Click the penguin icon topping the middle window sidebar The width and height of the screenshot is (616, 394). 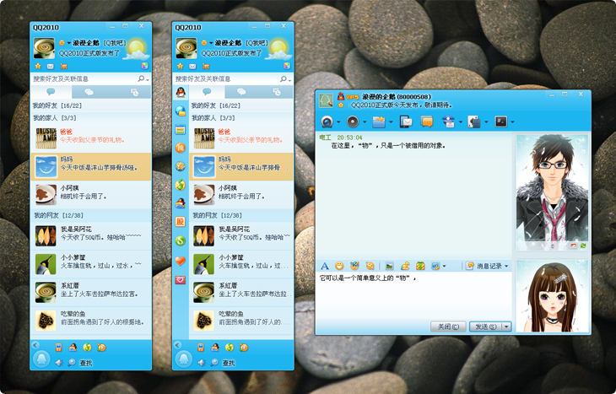[181, 92]
